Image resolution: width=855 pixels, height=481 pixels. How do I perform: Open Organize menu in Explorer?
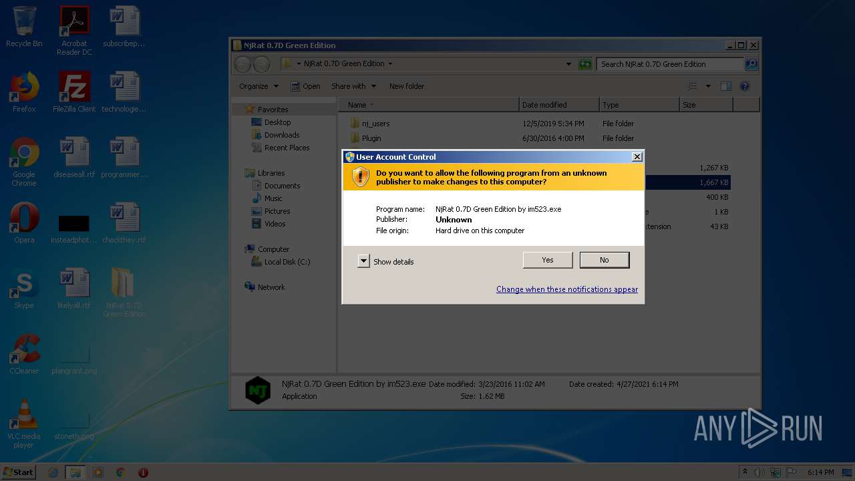259,86
